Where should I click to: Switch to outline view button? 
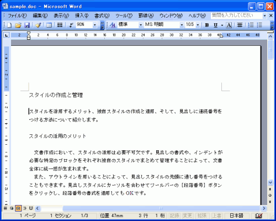(x=25, y=208)
